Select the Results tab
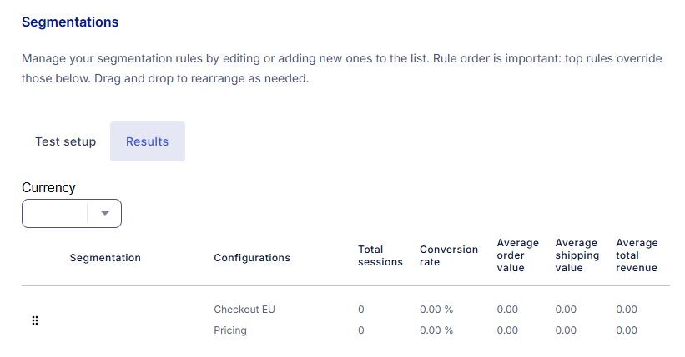 pos(147,141)
